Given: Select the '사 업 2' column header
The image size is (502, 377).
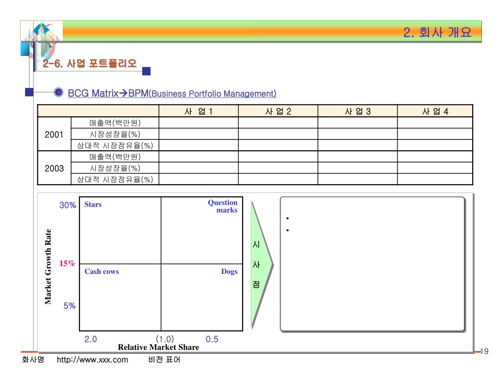Looking at the screenshot, I should pyautogui.click(x=278, y=111).
